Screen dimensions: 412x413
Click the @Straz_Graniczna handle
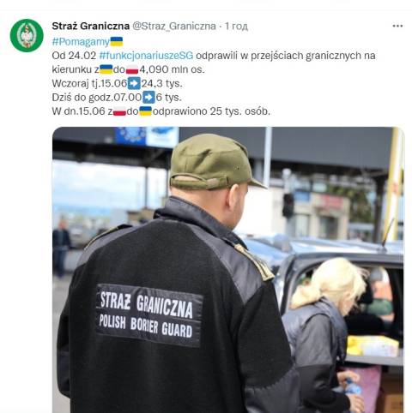click(x=174, y=26)
